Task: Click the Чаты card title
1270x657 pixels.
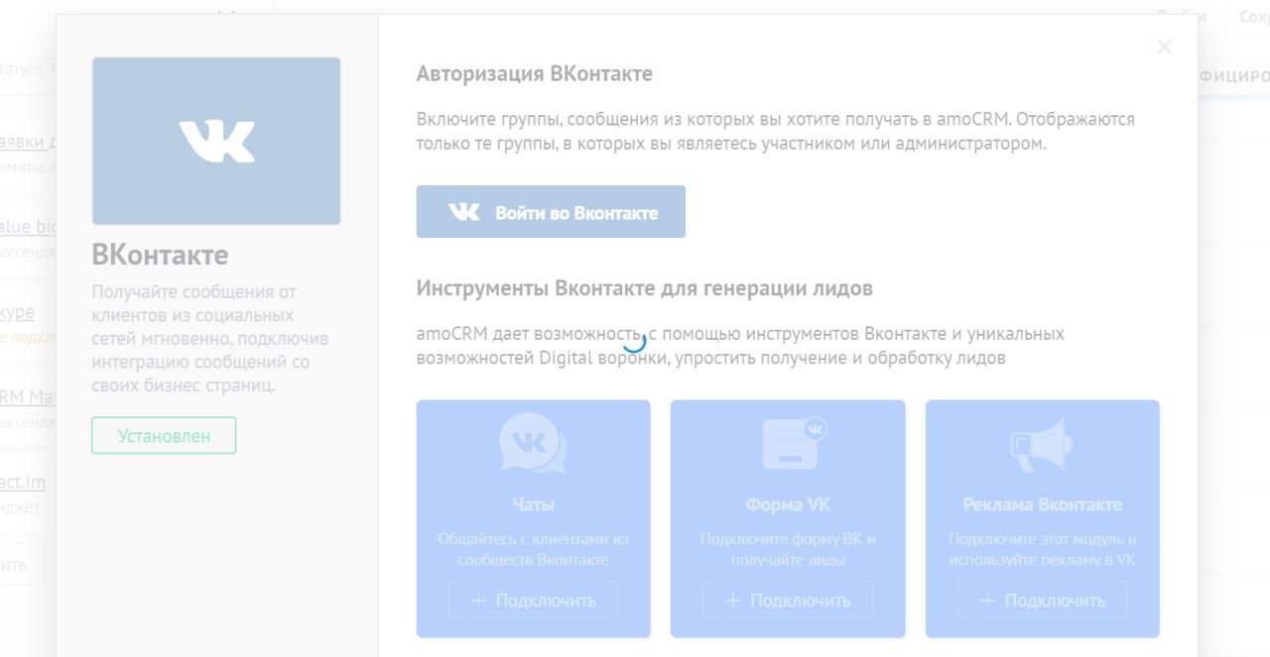Action: point(533,504)
